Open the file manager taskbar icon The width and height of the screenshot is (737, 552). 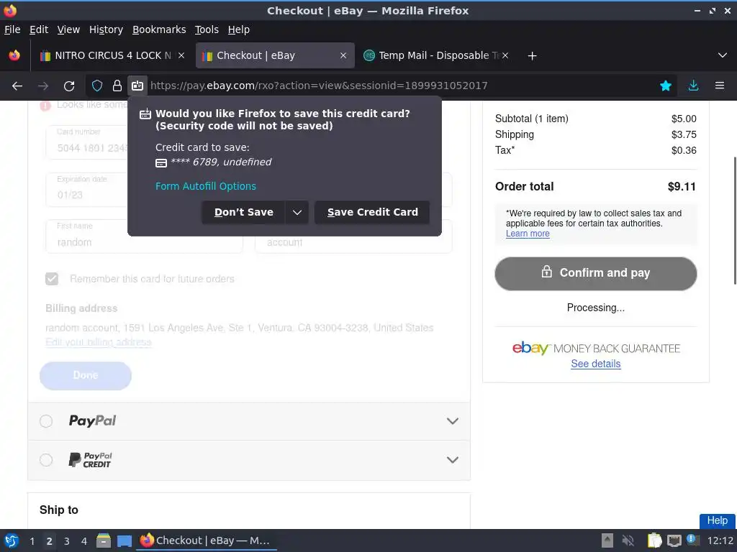click(104, 540)
